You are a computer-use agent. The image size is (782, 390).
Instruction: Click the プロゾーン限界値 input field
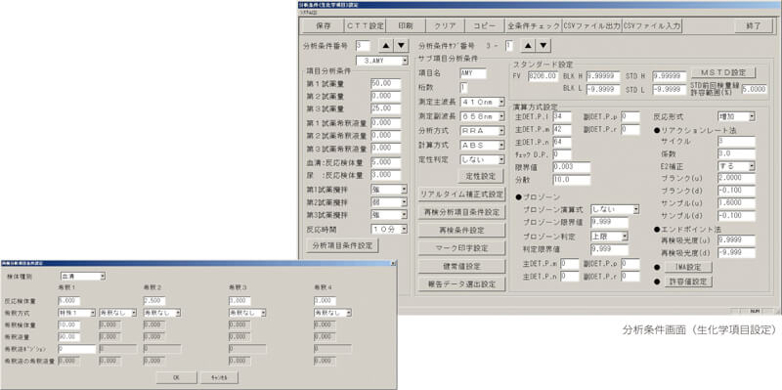[609, 223]
